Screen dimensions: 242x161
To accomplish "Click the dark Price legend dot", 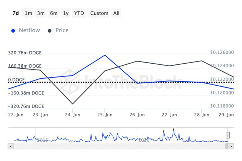I will click(x=50, y=31).
